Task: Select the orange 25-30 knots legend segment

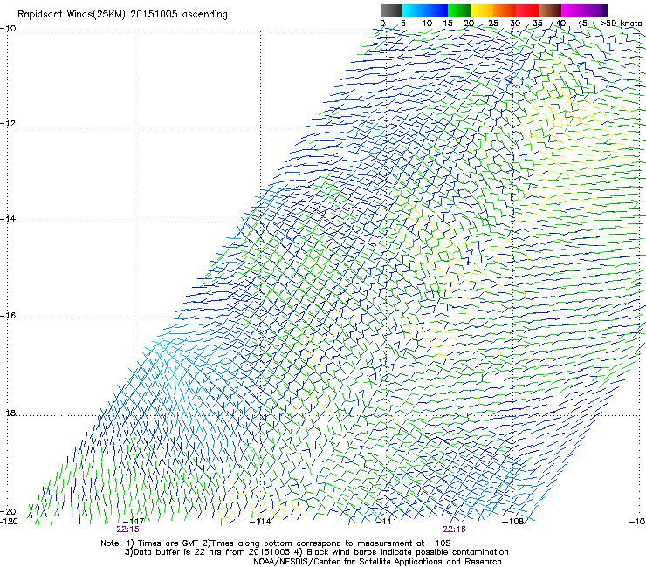Action: (x=505, y=10)
